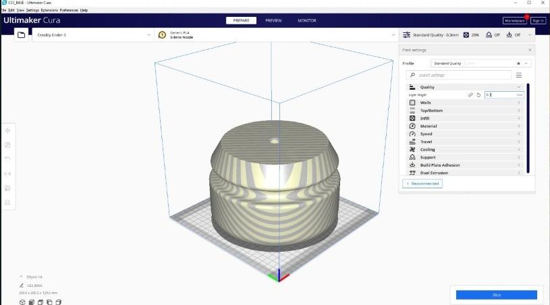Open settings visibility hamburger menu

519,75
